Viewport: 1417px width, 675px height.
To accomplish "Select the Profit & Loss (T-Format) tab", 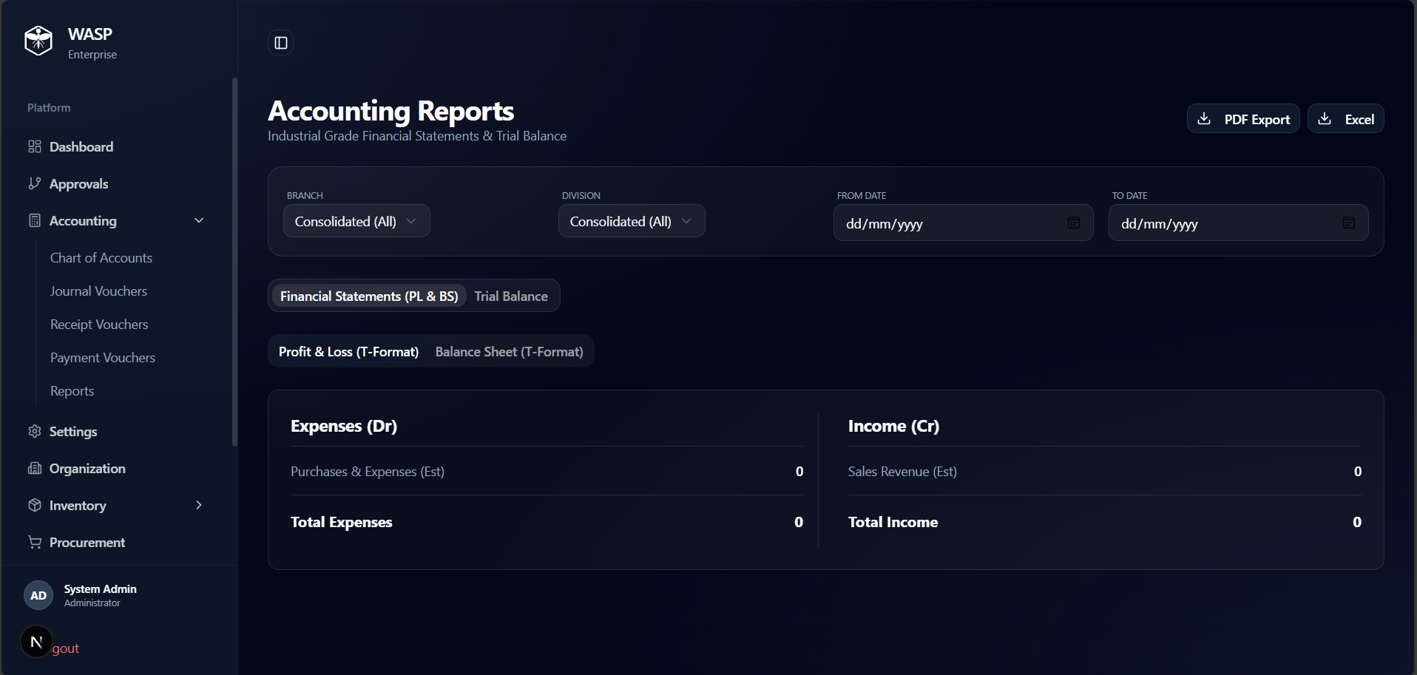I will point(348,352).
